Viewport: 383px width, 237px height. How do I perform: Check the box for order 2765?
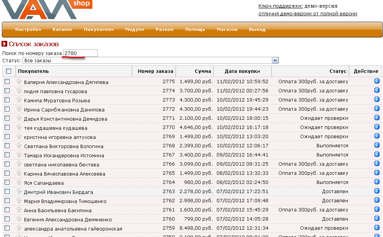tap(7, 173)
